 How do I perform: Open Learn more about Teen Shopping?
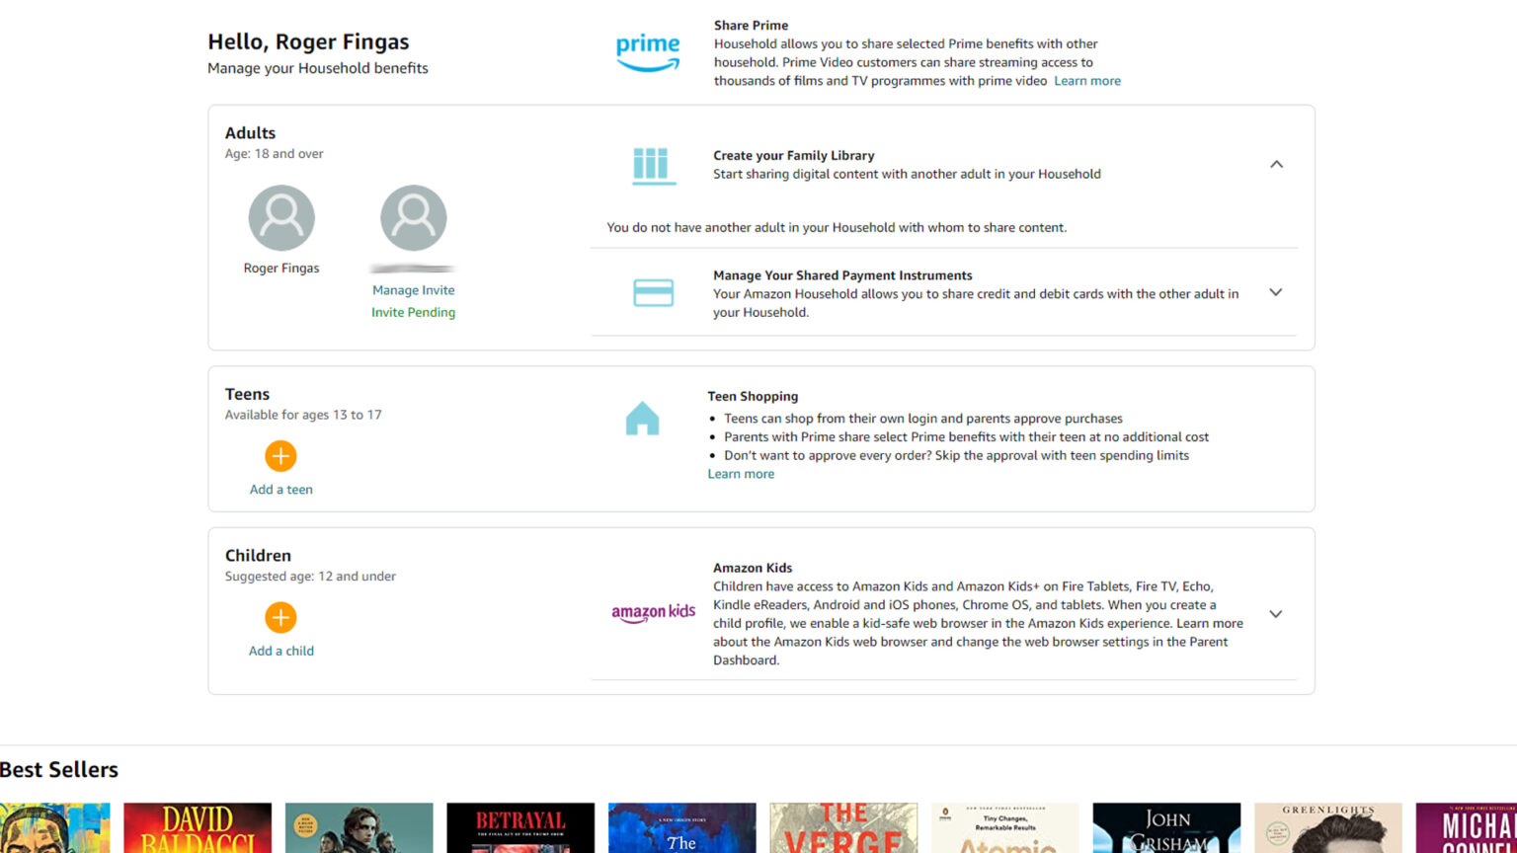click(741, 474)
